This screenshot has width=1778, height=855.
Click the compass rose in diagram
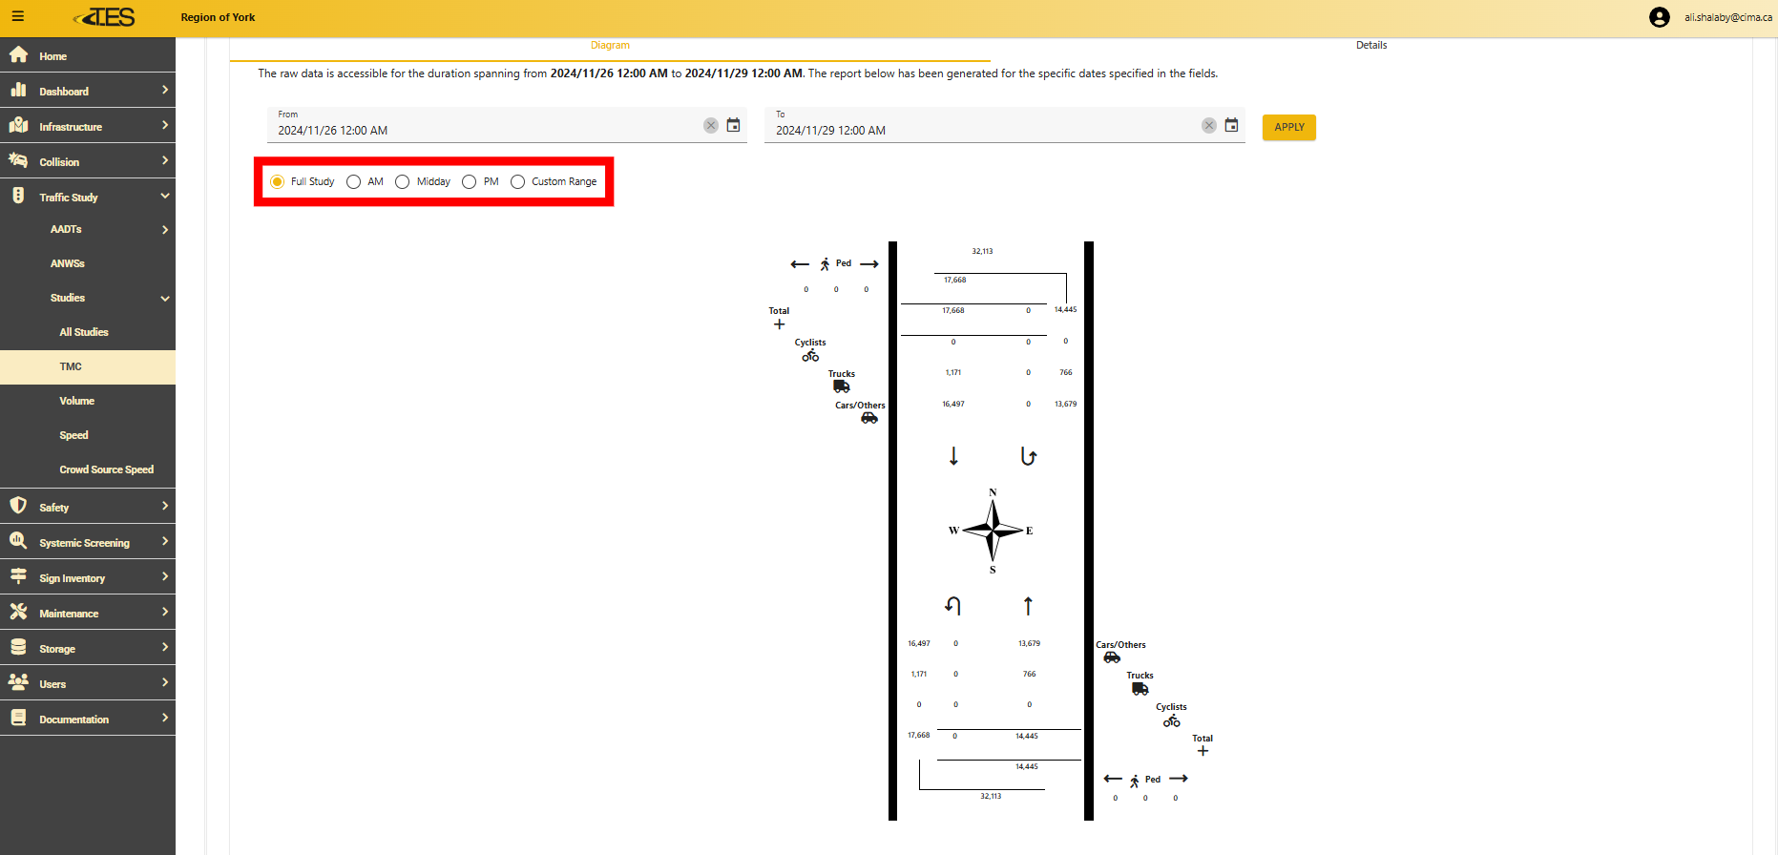click(x=993, y=531)
